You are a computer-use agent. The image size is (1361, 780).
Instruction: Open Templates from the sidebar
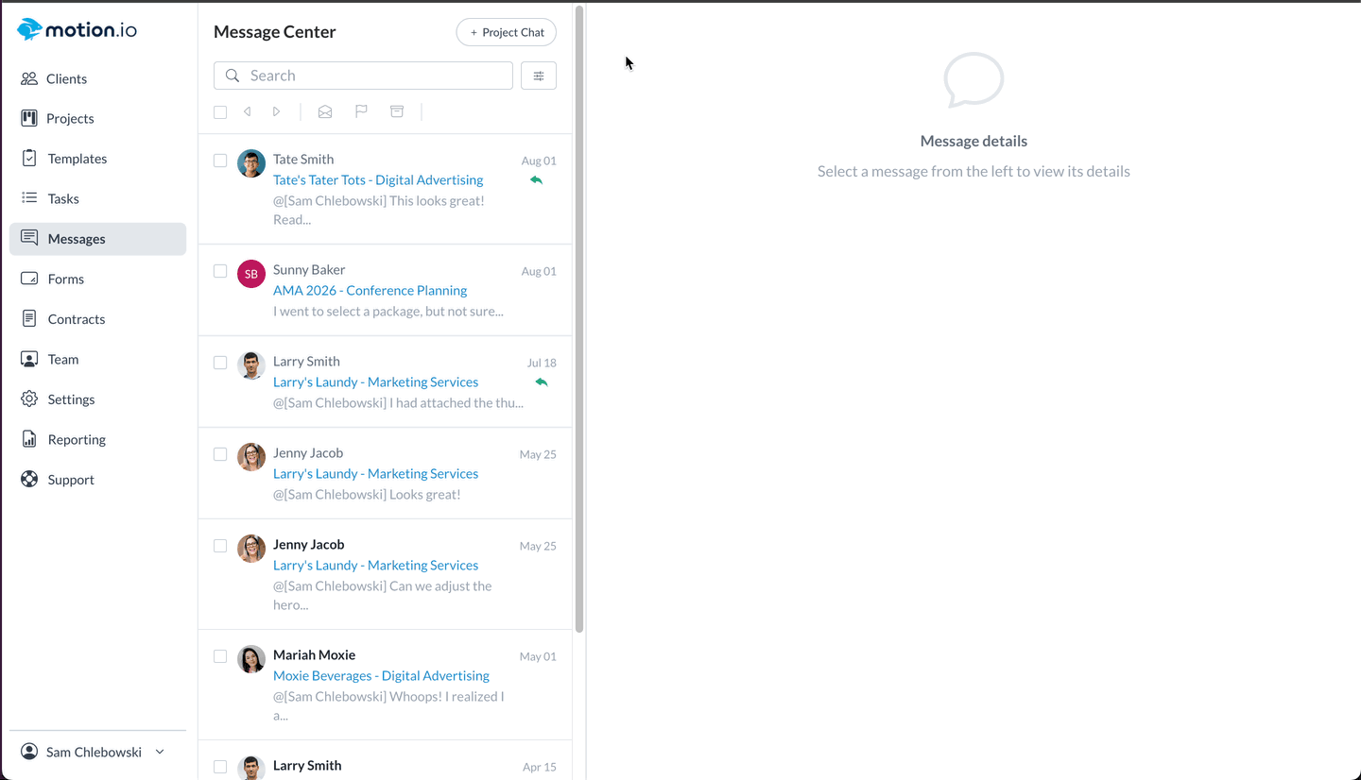pyautogui.click(x=78, y=159)
